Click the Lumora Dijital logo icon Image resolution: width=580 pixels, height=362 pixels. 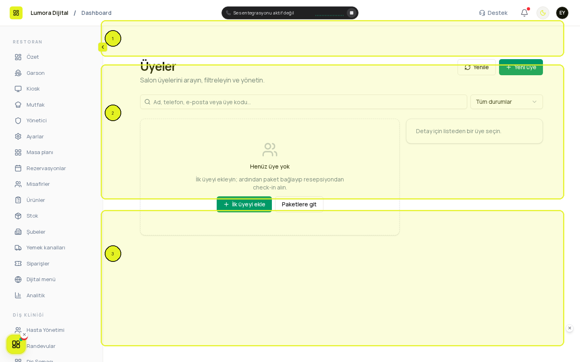(16, 13)
